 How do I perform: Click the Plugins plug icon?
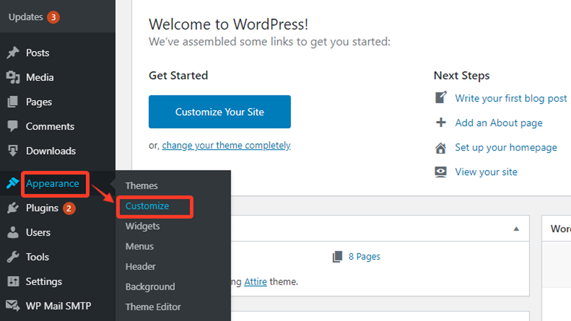13,208
